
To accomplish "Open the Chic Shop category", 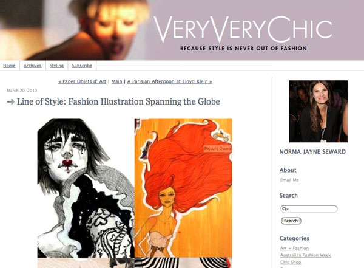I will (x=291, y=262).
